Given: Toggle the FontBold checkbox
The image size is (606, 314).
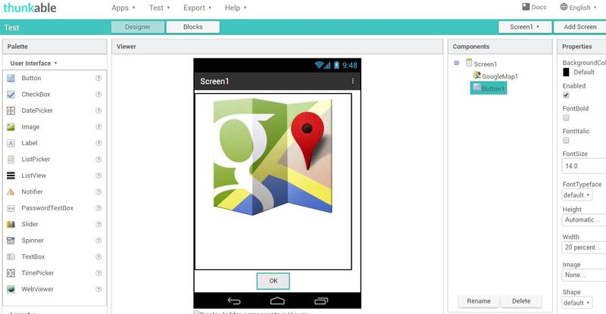Looking at the screenshot, I should point(566,117).
